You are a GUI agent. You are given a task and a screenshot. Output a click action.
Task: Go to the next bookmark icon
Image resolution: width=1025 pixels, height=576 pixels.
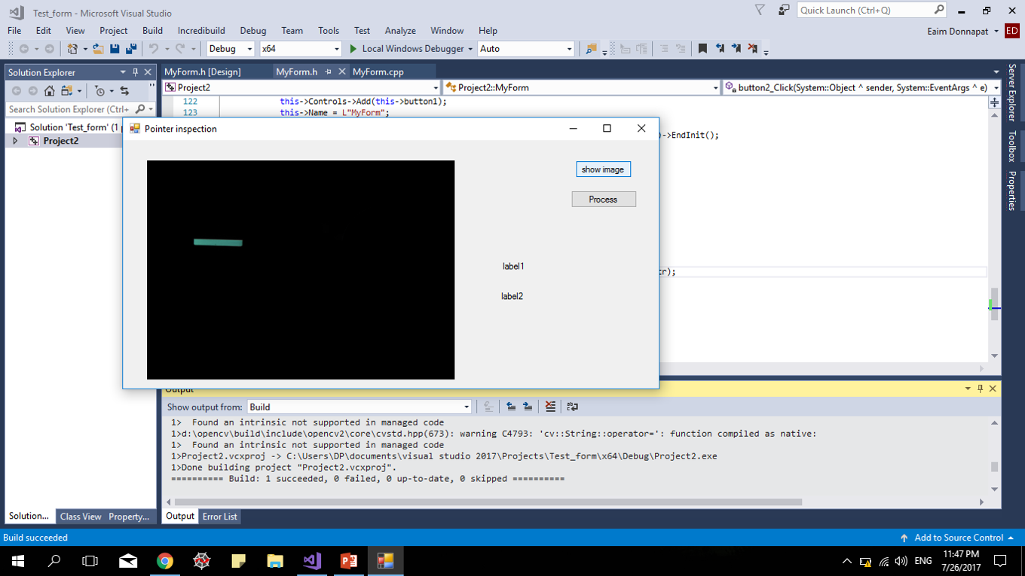736,49
